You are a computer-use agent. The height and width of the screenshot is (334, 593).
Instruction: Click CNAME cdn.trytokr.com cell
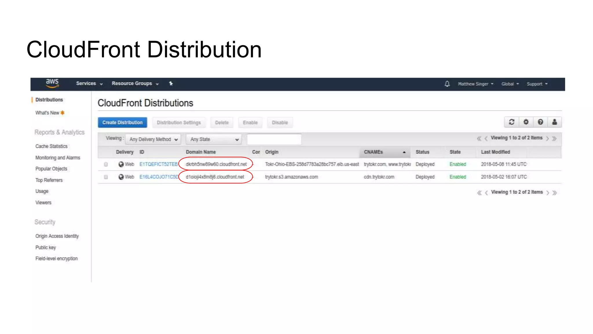[379, 177]
